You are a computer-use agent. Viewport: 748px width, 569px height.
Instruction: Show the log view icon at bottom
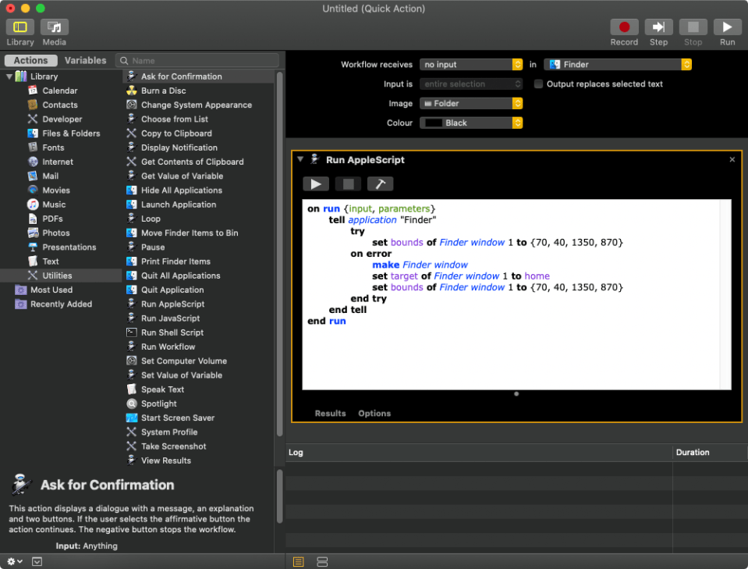(299, 562)
